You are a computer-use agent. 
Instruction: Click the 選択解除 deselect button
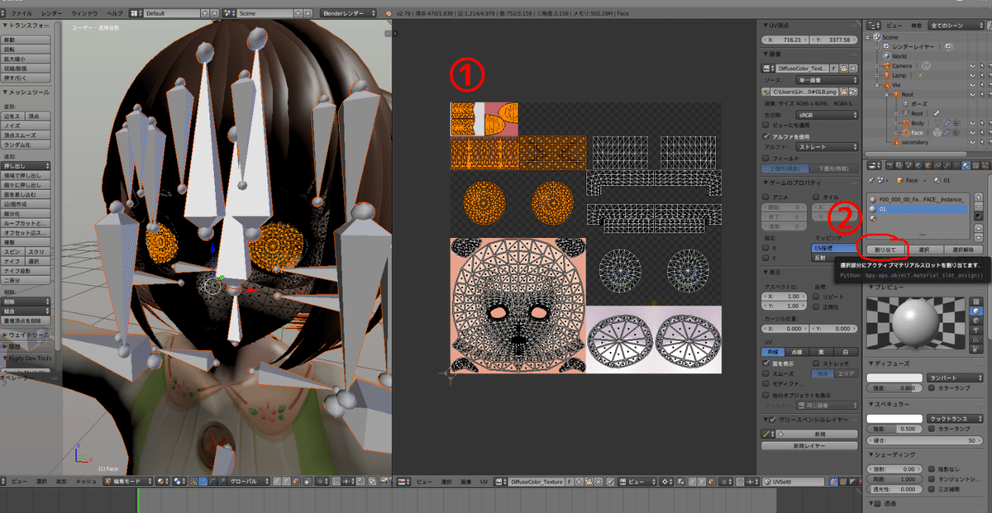click(963, 249)
